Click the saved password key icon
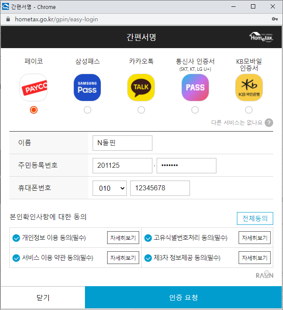 (x=275, y=19)
